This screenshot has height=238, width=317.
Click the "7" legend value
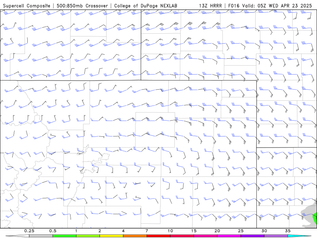[147, 231]
